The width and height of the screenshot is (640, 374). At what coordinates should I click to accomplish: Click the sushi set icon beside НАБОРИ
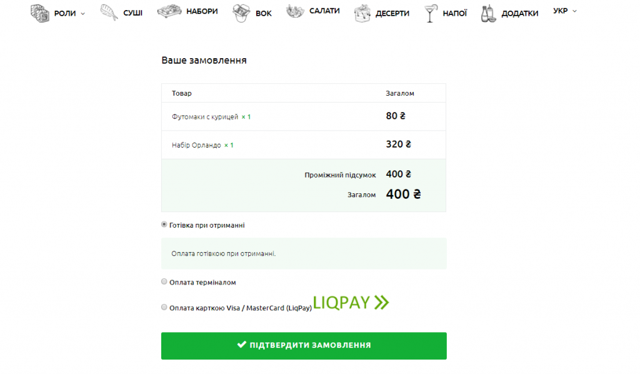click(169, 11)
